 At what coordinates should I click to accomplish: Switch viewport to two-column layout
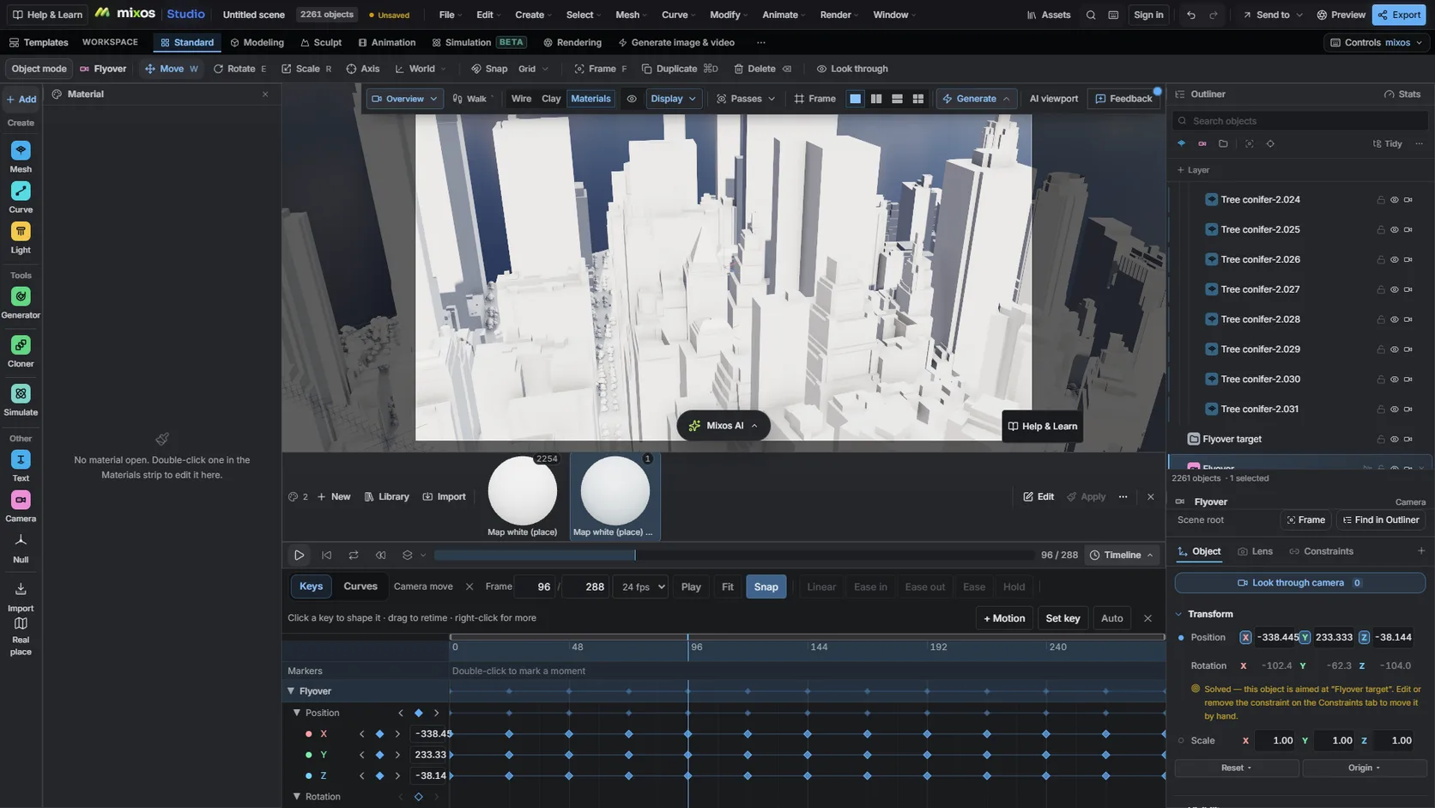click(x=876, y=99)
